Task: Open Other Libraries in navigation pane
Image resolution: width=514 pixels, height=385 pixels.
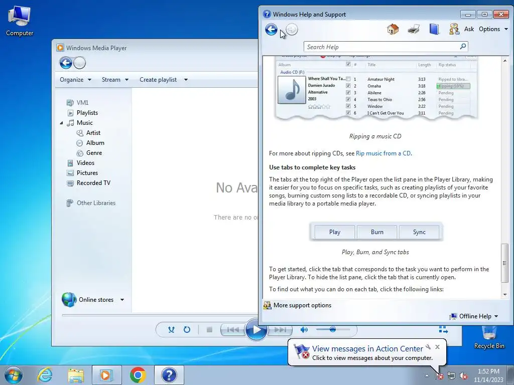Action: tap(91, 203)
